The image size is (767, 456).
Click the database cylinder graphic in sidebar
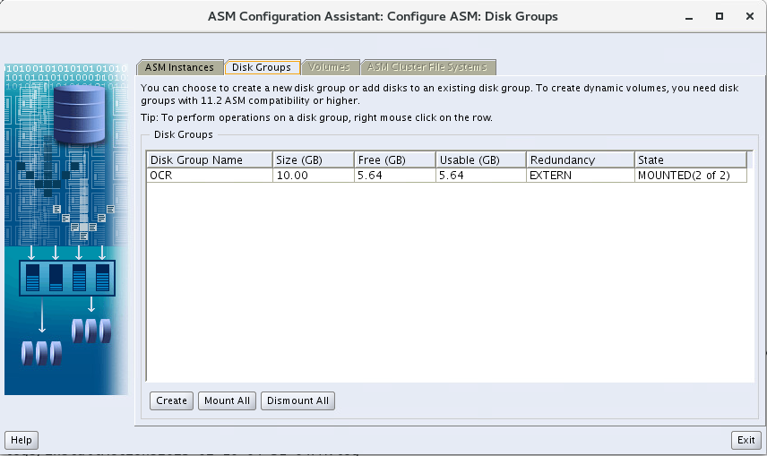click(79, 114)
